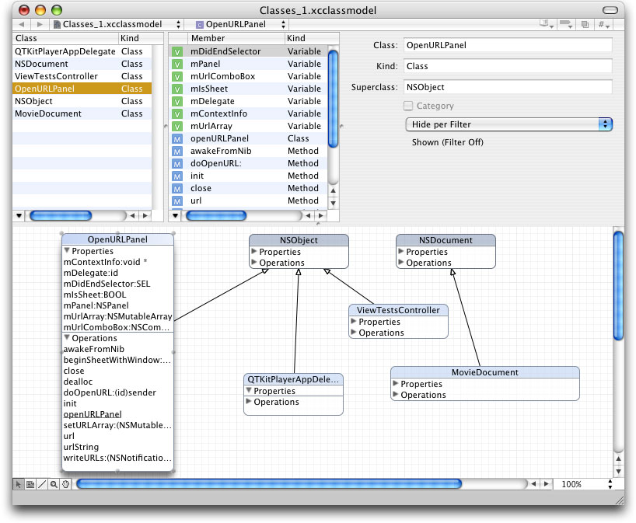The width and height of the screenshot is (636, 523).
Task: Click the embed arrow toolbar icon
Action: (565, 24)
